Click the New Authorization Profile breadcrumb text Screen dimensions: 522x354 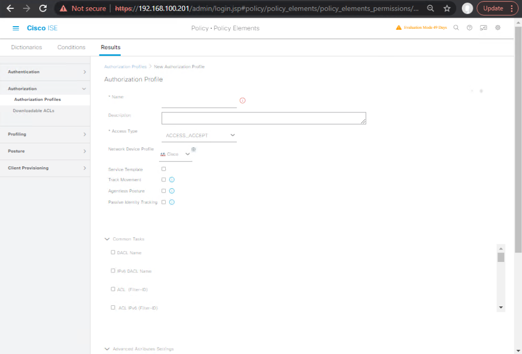point(179,67)
